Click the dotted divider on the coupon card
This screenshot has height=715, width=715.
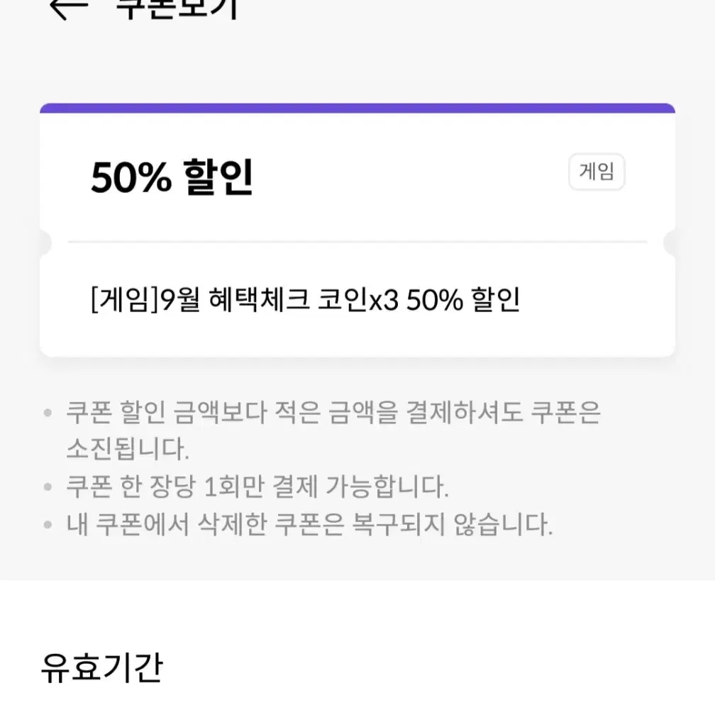(357, 242)
